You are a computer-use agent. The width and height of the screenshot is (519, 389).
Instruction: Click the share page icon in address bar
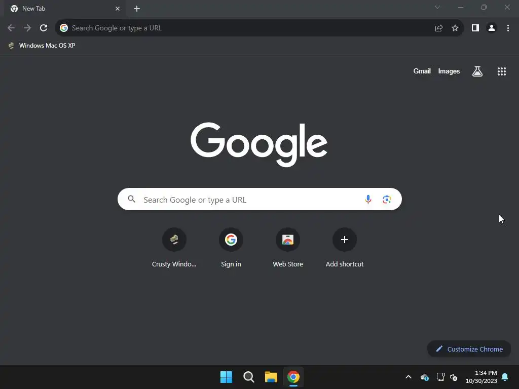point(439,28)
